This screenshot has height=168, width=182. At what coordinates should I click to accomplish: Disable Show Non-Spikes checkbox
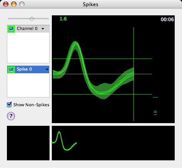click(x=9, y=104)
